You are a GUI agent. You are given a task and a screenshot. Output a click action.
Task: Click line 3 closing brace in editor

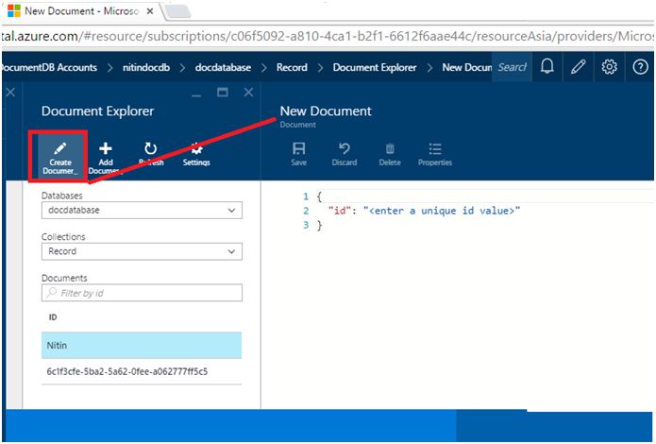(319, 226)
